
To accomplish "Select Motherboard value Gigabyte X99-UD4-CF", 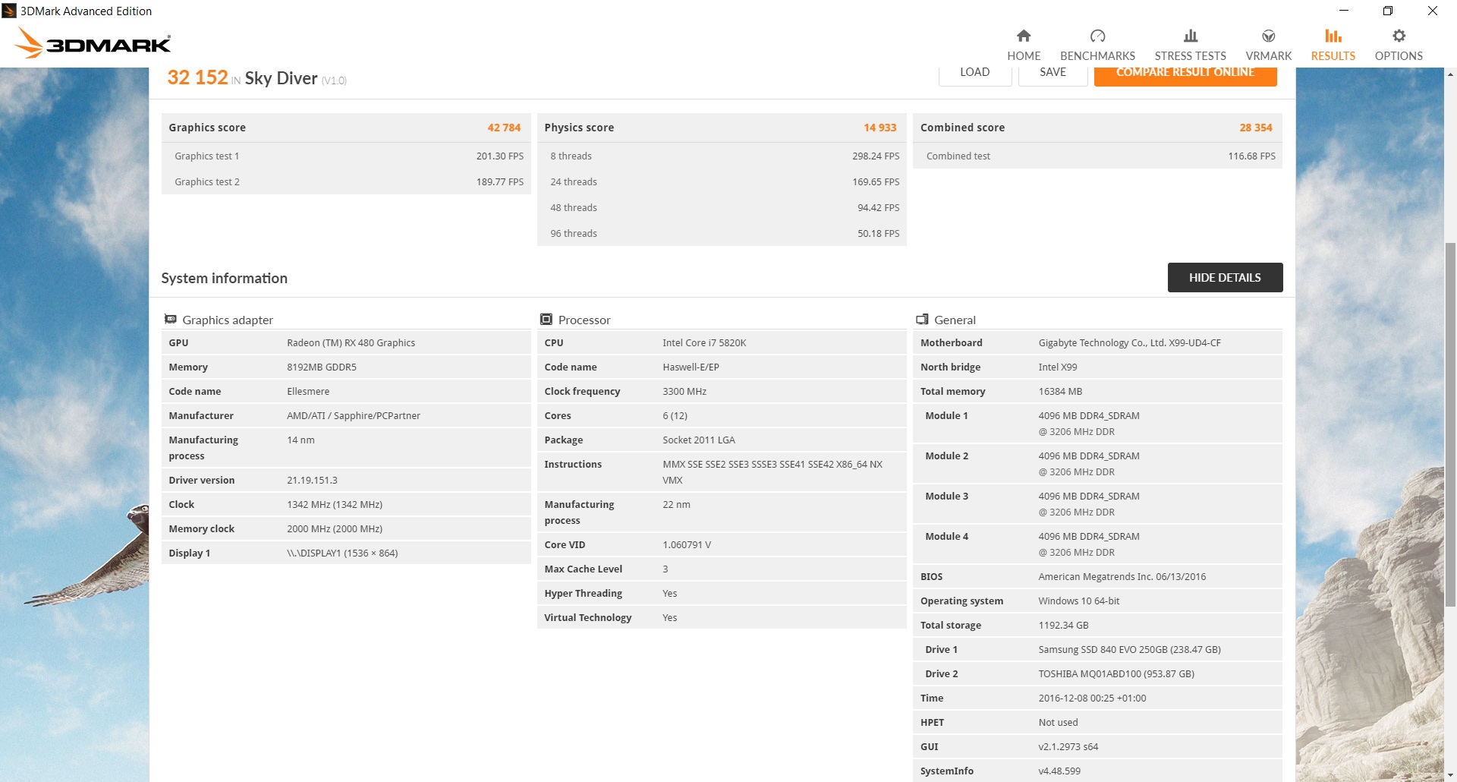I will [1130, 342].
